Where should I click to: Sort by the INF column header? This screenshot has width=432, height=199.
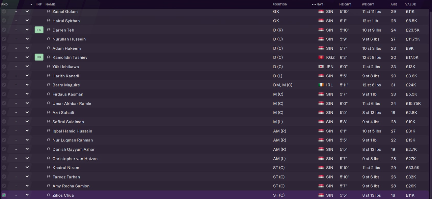(x=39, y=4)
